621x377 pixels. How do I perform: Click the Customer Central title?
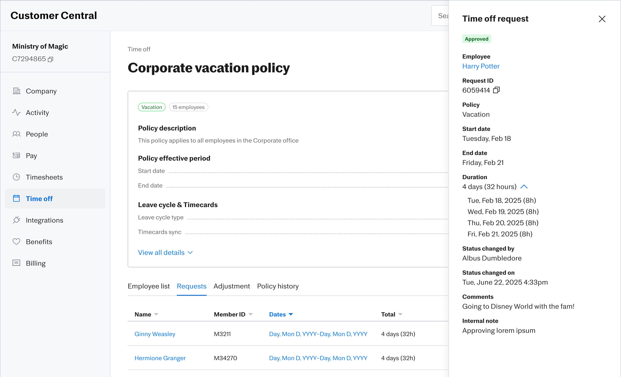pos(54,15)
